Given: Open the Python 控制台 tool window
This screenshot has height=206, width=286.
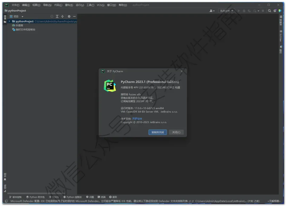Looking at the screenshot, I should click(72, 197).
